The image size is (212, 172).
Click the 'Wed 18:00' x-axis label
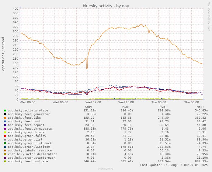click(x=126, y=102)
